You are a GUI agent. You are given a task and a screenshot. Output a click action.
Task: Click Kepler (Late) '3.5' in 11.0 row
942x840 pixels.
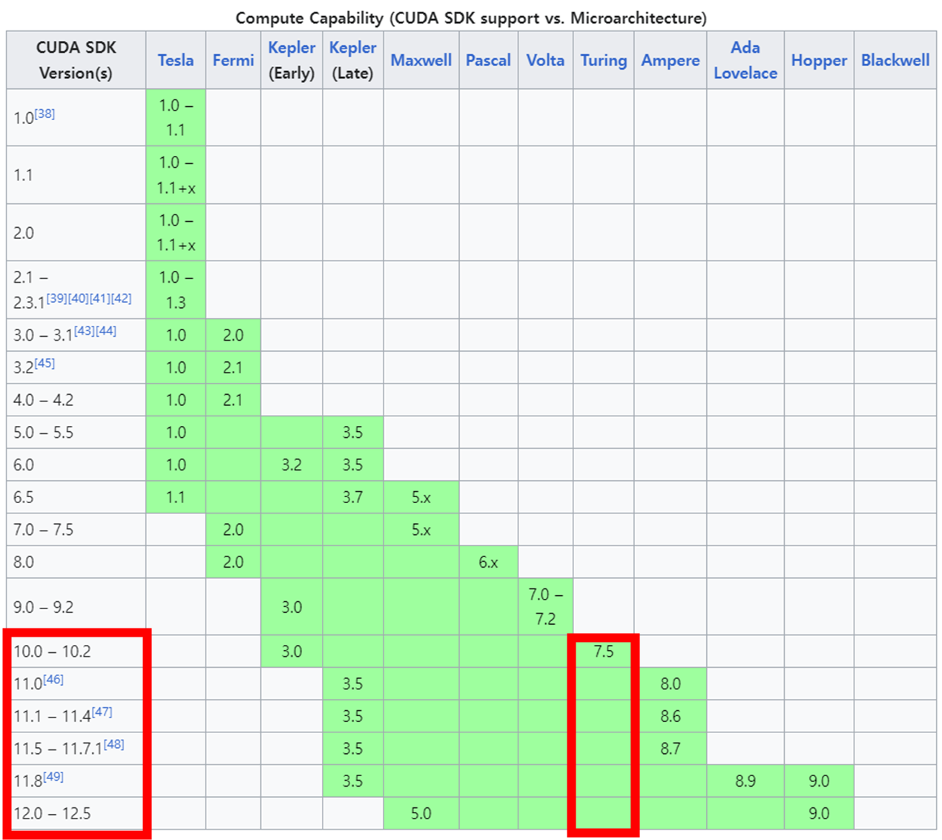[x=352, y=683]
